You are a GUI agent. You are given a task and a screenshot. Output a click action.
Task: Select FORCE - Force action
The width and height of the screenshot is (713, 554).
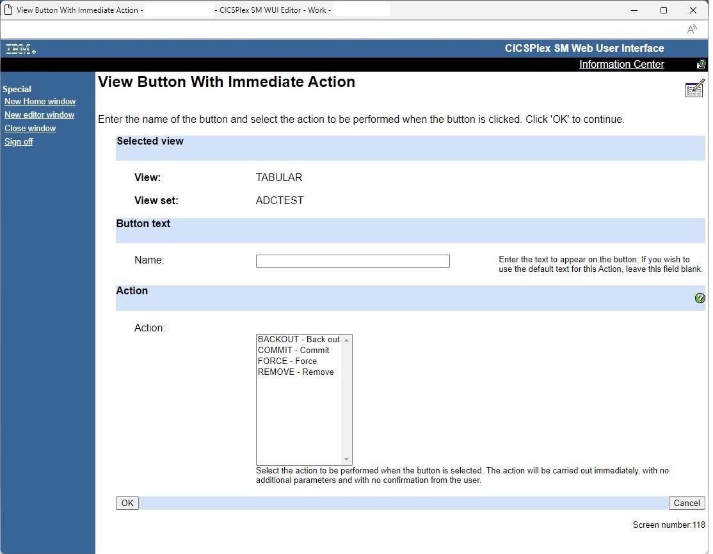point(299,361)
